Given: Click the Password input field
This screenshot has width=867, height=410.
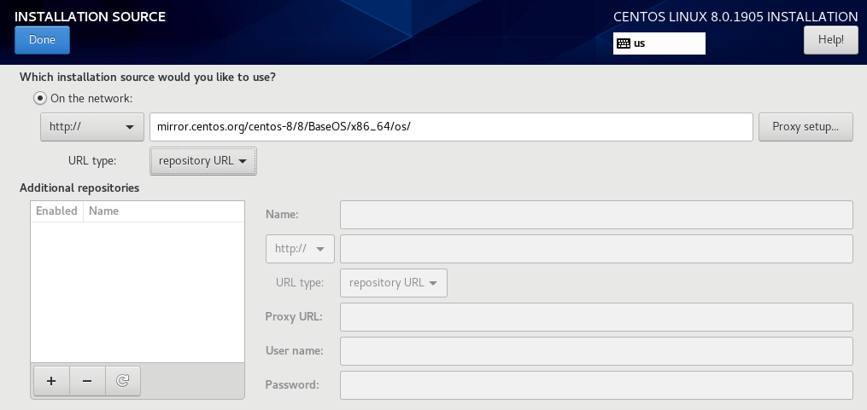Looking at the screenshot, I should [596, 385].
